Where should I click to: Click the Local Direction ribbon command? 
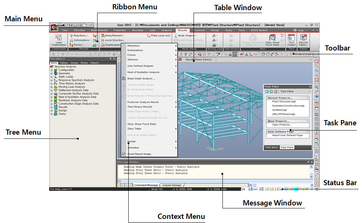coord(113,40)
